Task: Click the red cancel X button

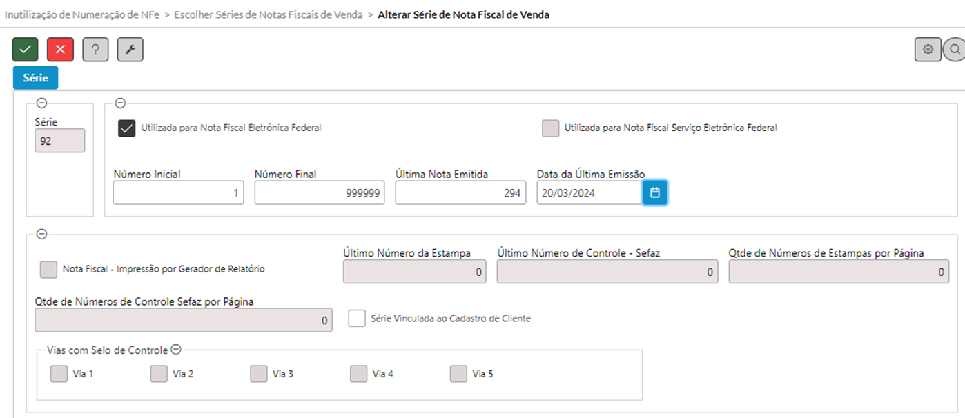Action: coord(60,49)
